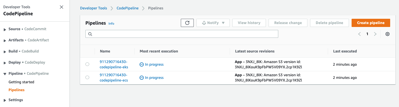Select the 911290716430-codepipeline-eks radio button
Viewport: 399px width, 107px height.
[87, 64]
